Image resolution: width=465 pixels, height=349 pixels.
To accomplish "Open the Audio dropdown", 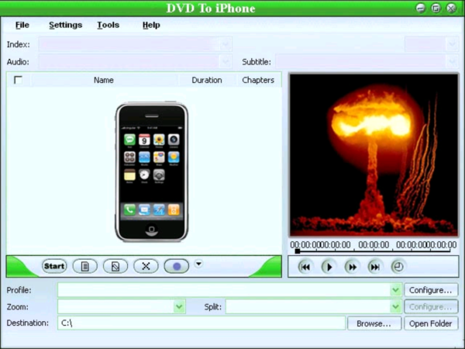I will (226, 61).
